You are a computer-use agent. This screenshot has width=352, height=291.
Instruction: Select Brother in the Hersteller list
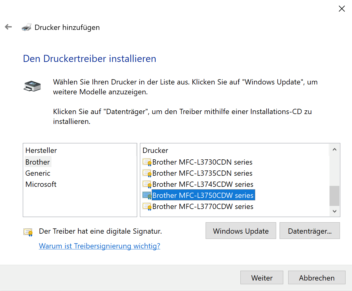click(38, 162)
